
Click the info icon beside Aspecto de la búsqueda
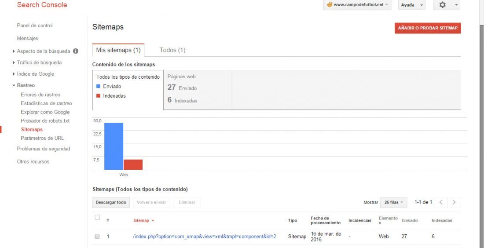point(75,51)
